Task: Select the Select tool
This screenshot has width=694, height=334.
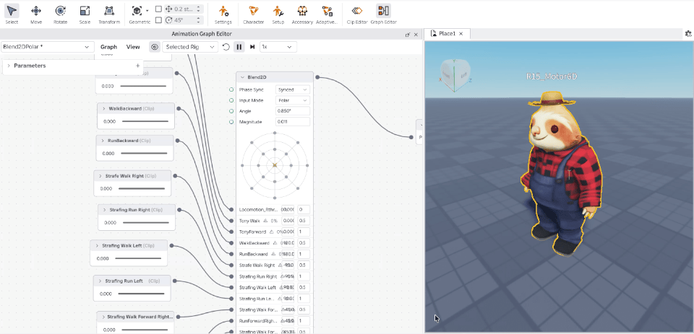Action: point(12,14)
